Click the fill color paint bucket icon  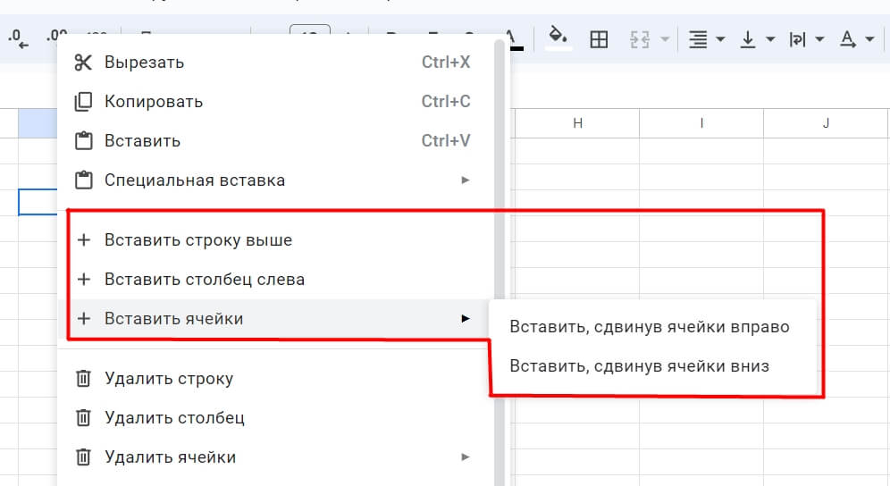tap(558, 38)
